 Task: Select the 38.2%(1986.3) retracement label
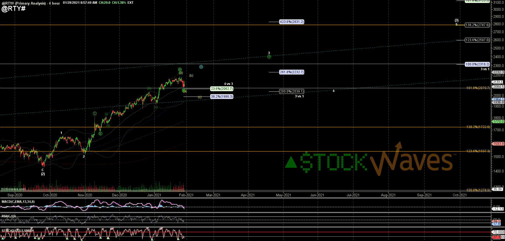[x=222, y=97]
